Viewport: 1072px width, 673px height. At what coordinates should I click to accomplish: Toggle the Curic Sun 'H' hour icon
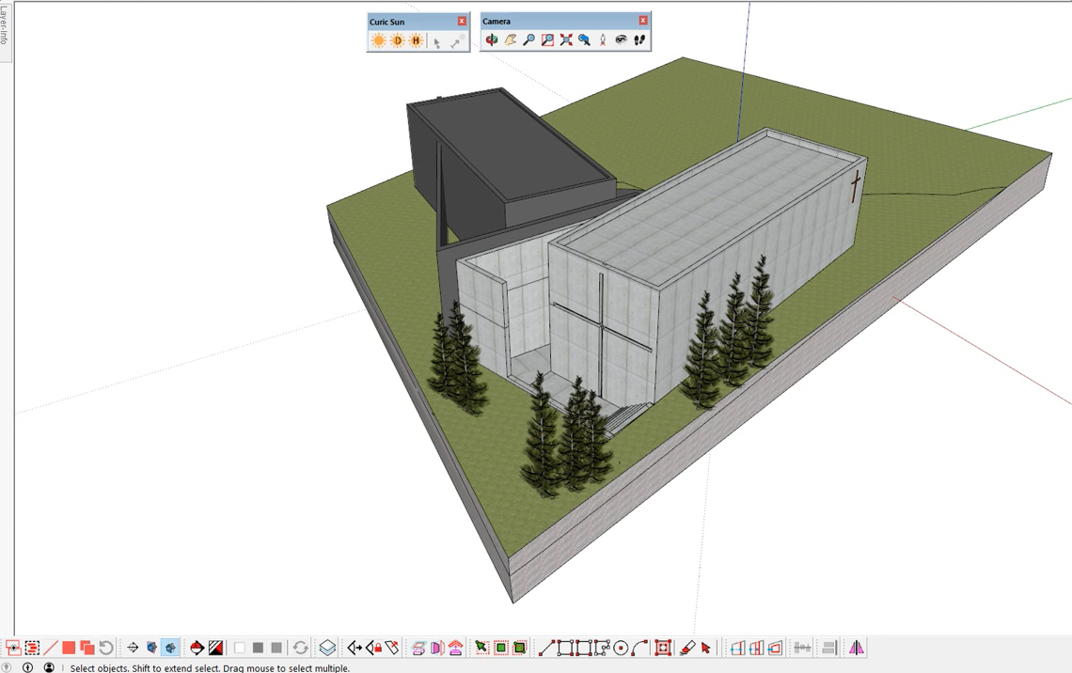(416, 41)
